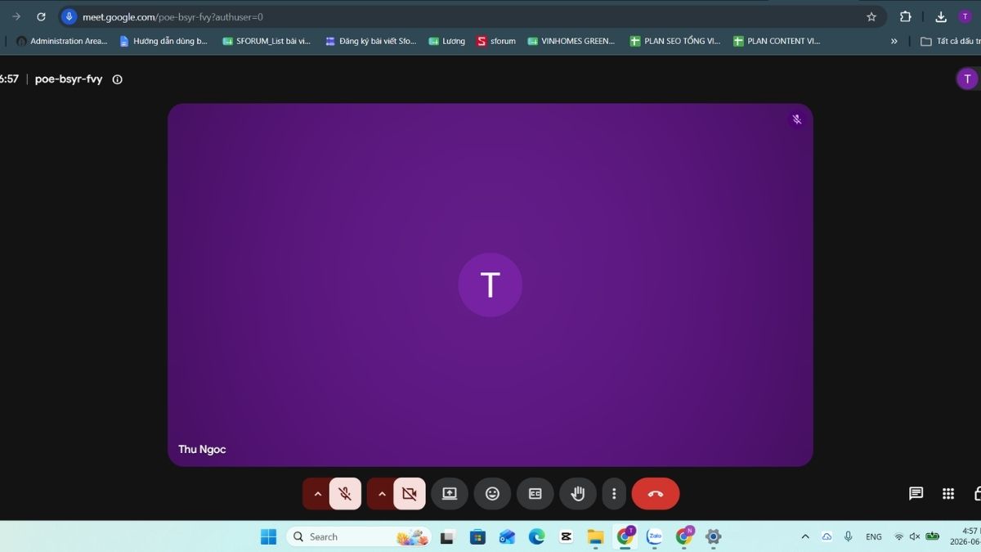Image resolution: width=981 pixels, height=552 pixels.
Task: Click the microphone permission icon in address bar
Action: pyautogui.click(x=69, y=16)
